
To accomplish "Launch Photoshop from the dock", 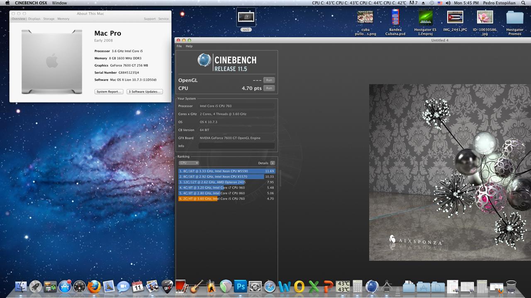I will [x=241, y=286].
